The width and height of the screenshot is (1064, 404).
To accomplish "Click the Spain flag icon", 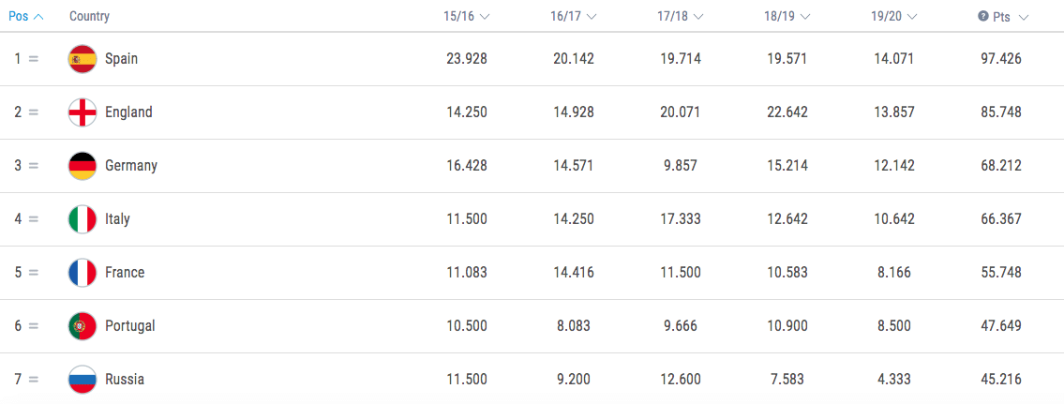I will click(82, 59).
